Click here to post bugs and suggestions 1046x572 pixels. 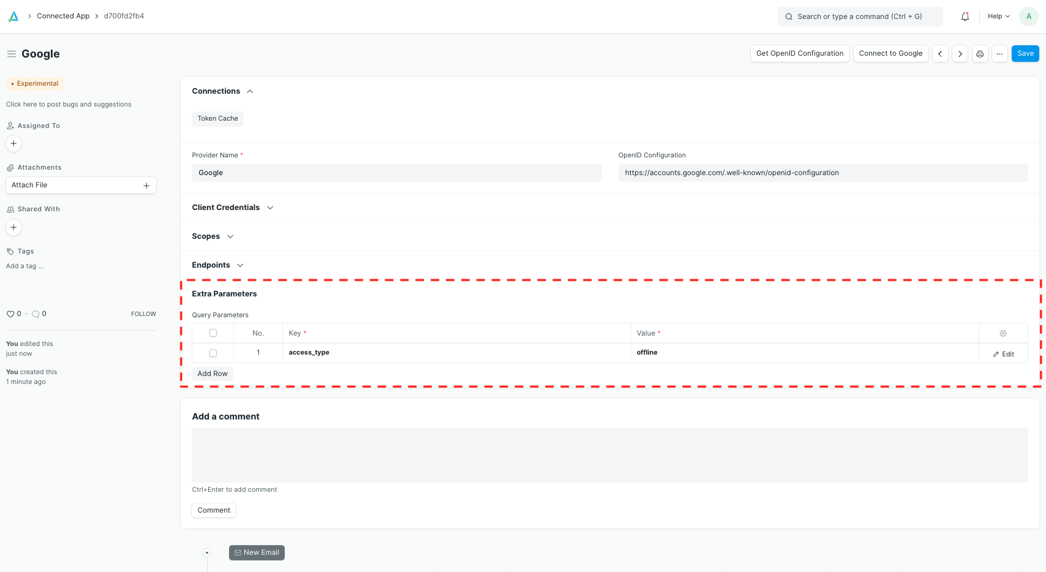(x=69, y=105)
